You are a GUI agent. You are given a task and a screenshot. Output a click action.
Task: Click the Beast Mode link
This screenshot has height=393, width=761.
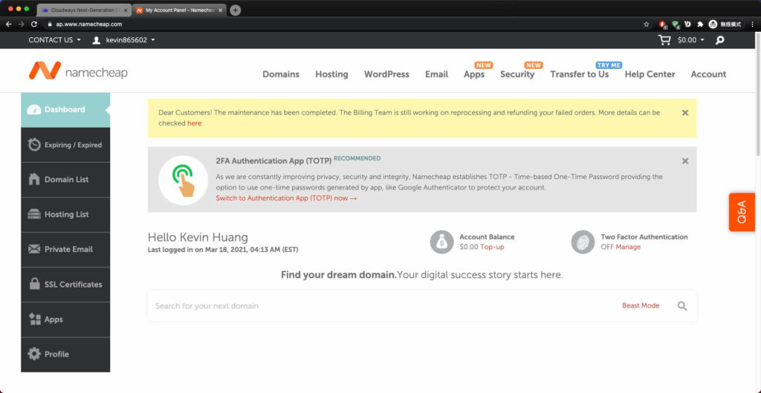pyautogui.click(x=641, y=305)
